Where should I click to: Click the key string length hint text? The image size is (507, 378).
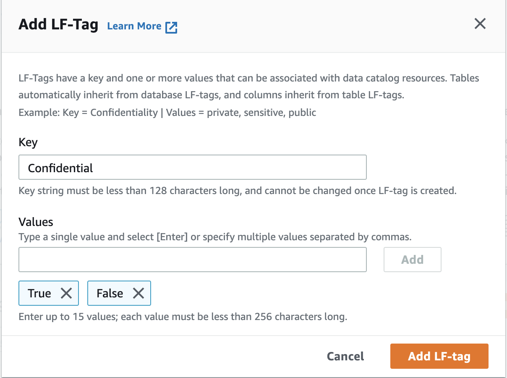coord(237,191)
